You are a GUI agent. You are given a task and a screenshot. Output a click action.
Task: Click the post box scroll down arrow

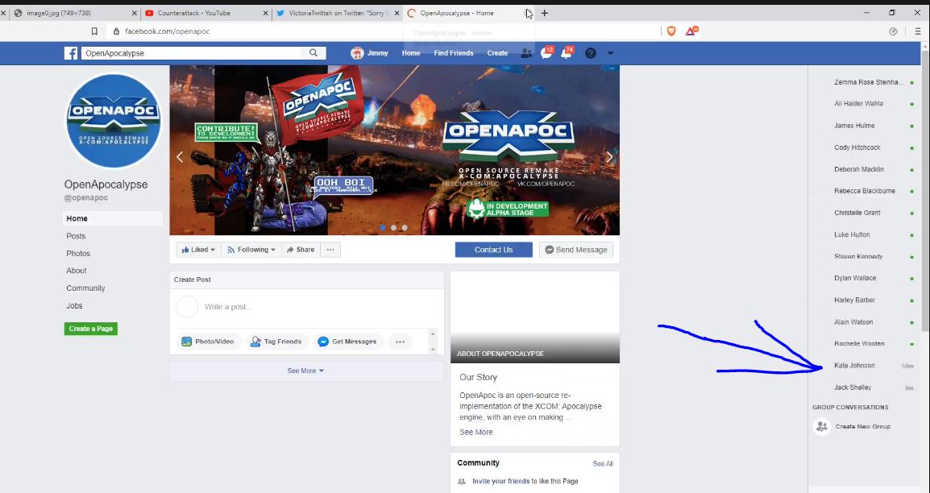(433, 350)
